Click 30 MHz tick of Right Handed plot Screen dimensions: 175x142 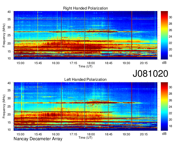click(x=9, y=27)
